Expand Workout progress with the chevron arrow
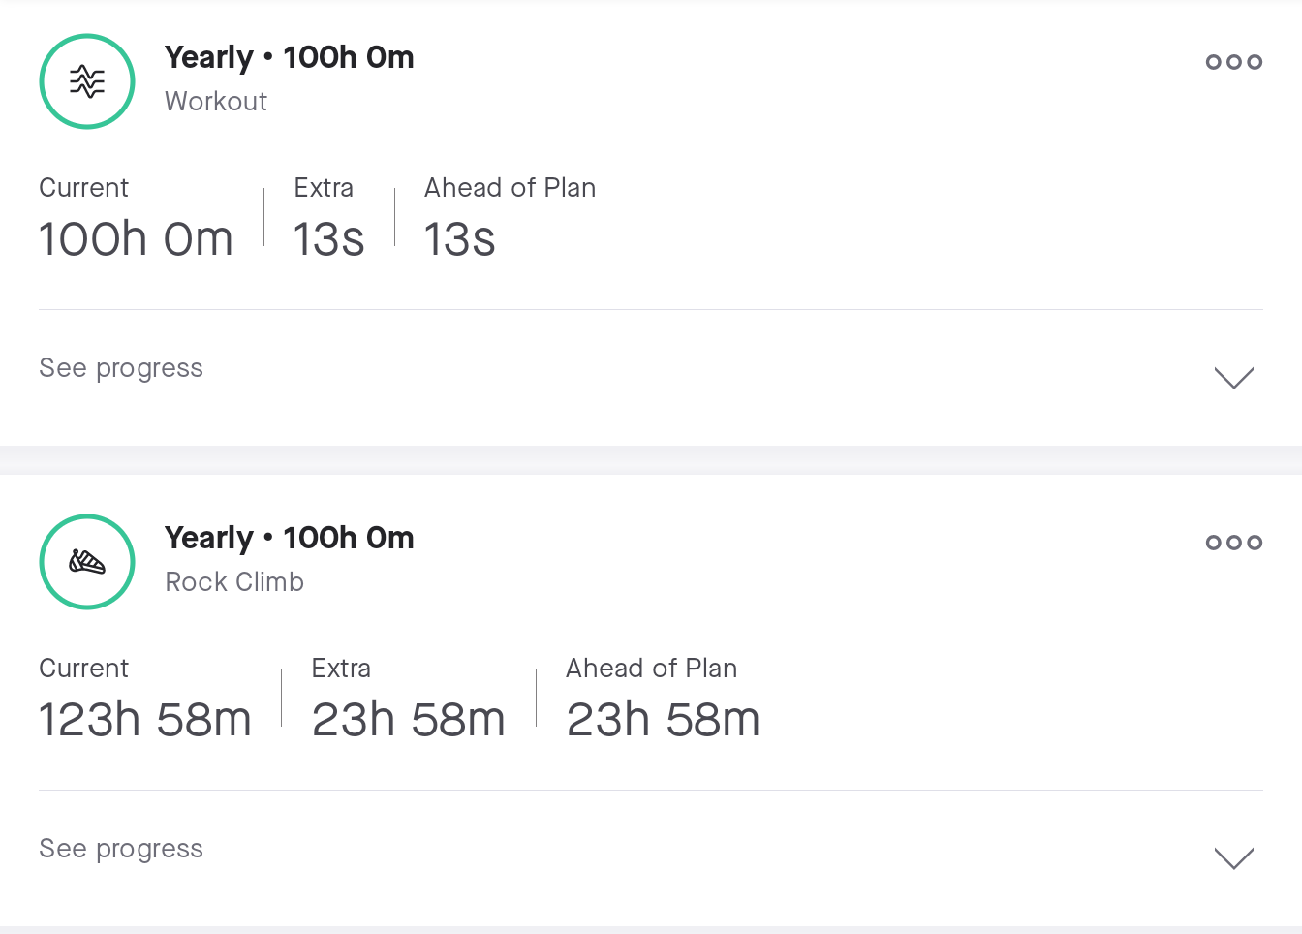1302x934 pixels. [x=1234, y=377]
